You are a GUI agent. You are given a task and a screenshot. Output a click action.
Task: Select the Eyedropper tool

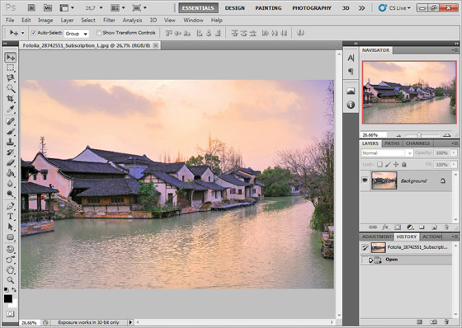point(10,109)
